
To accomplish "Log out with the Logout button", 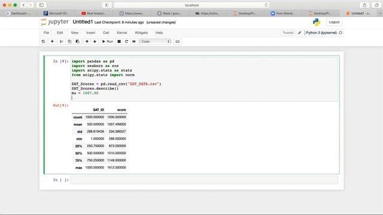I will (334, 22).
